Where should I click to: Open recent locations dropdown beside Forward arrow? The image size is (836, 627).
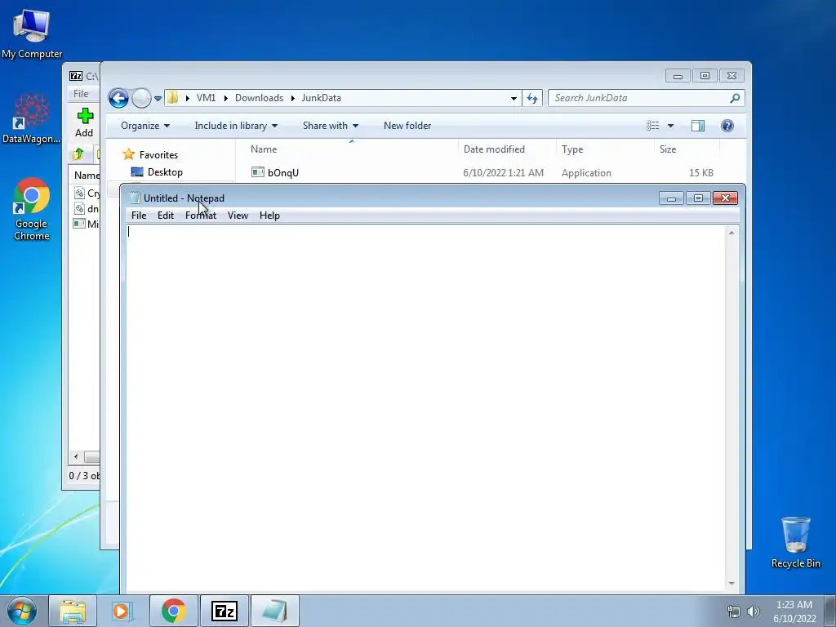point(158,99)
